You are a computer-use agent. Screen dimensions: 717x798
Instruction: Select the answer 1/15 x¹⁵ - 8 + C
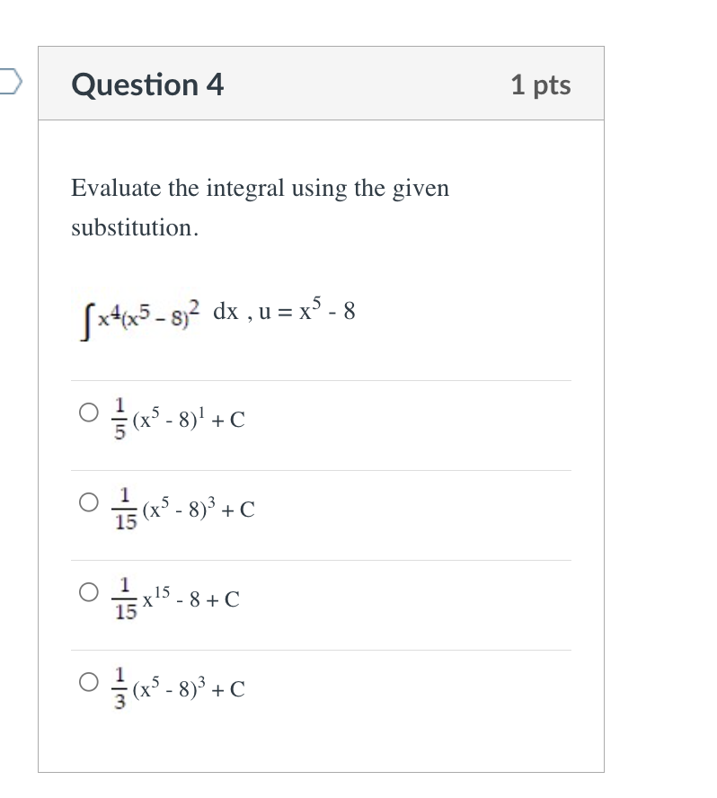point(89,590)
